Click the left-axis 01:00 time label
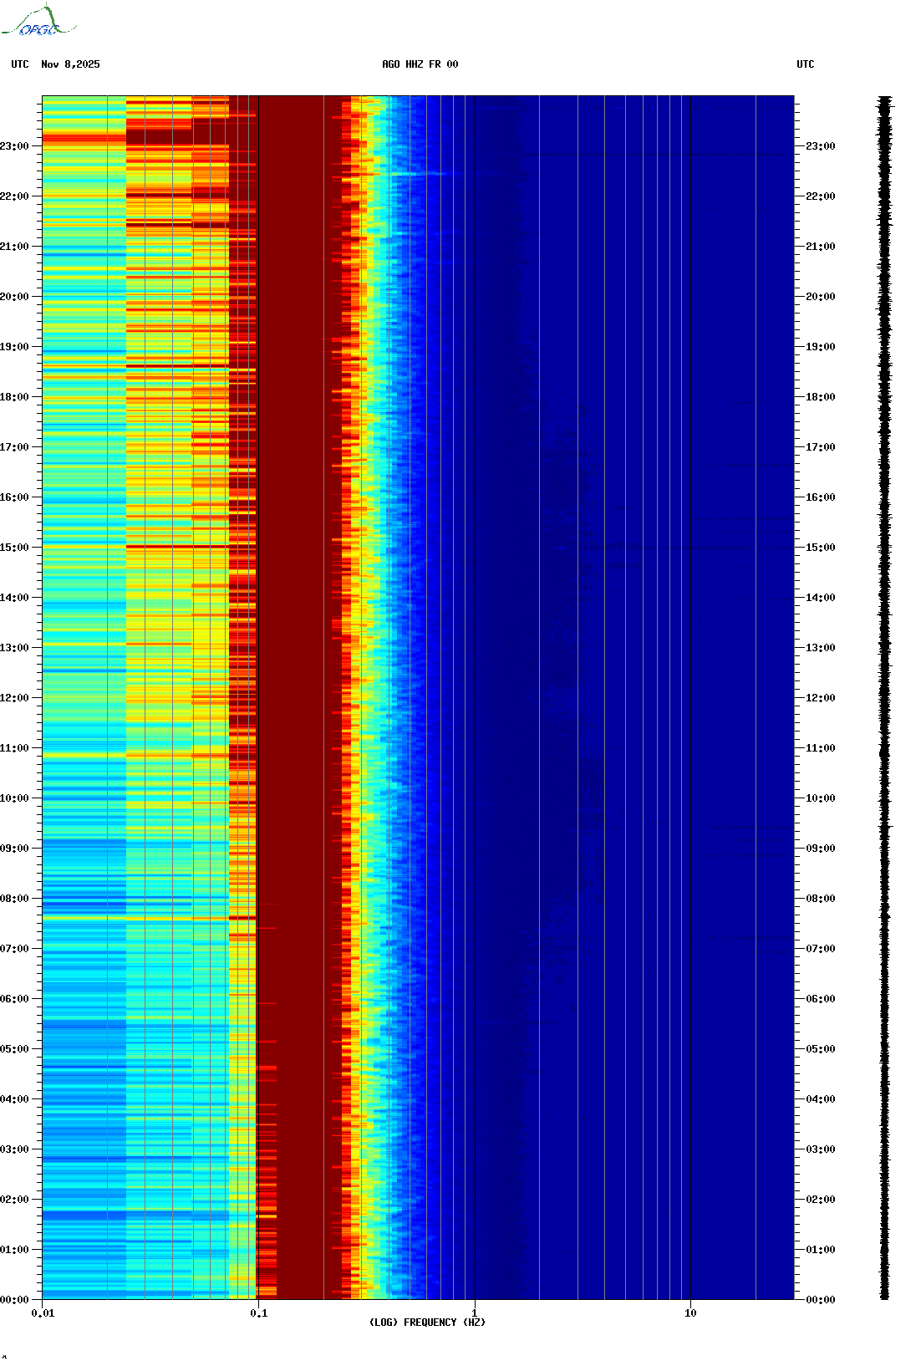921x1366 pixels. [14, 1250]
